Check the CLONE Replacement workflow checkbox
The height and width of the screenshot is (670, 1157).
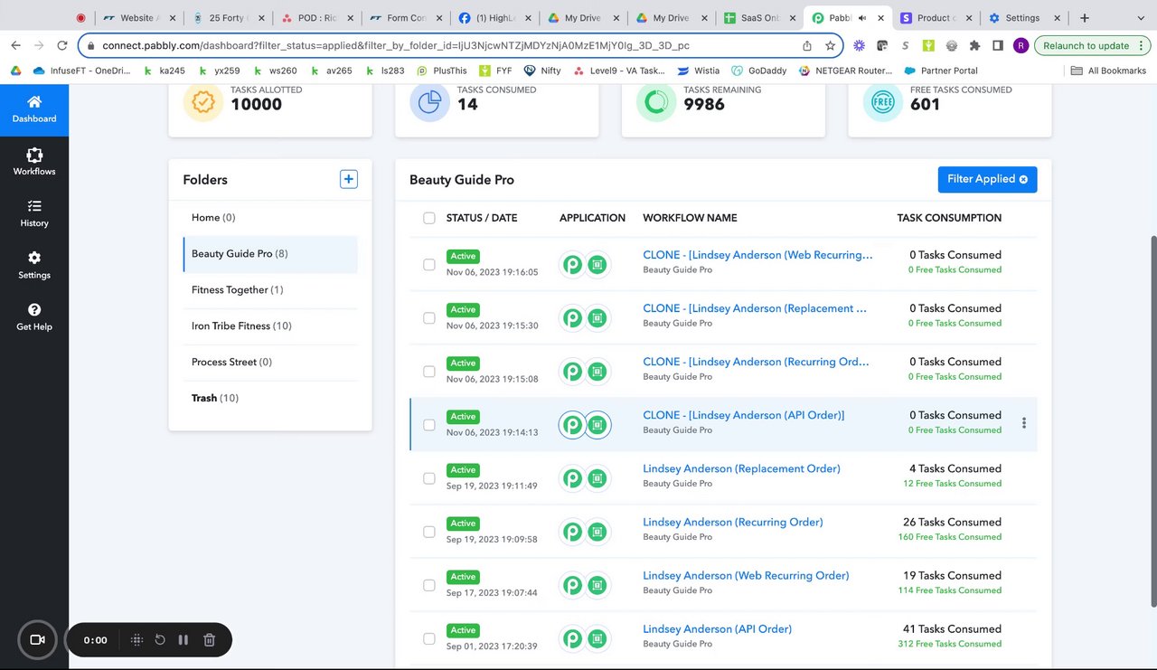tap(429, 318)
